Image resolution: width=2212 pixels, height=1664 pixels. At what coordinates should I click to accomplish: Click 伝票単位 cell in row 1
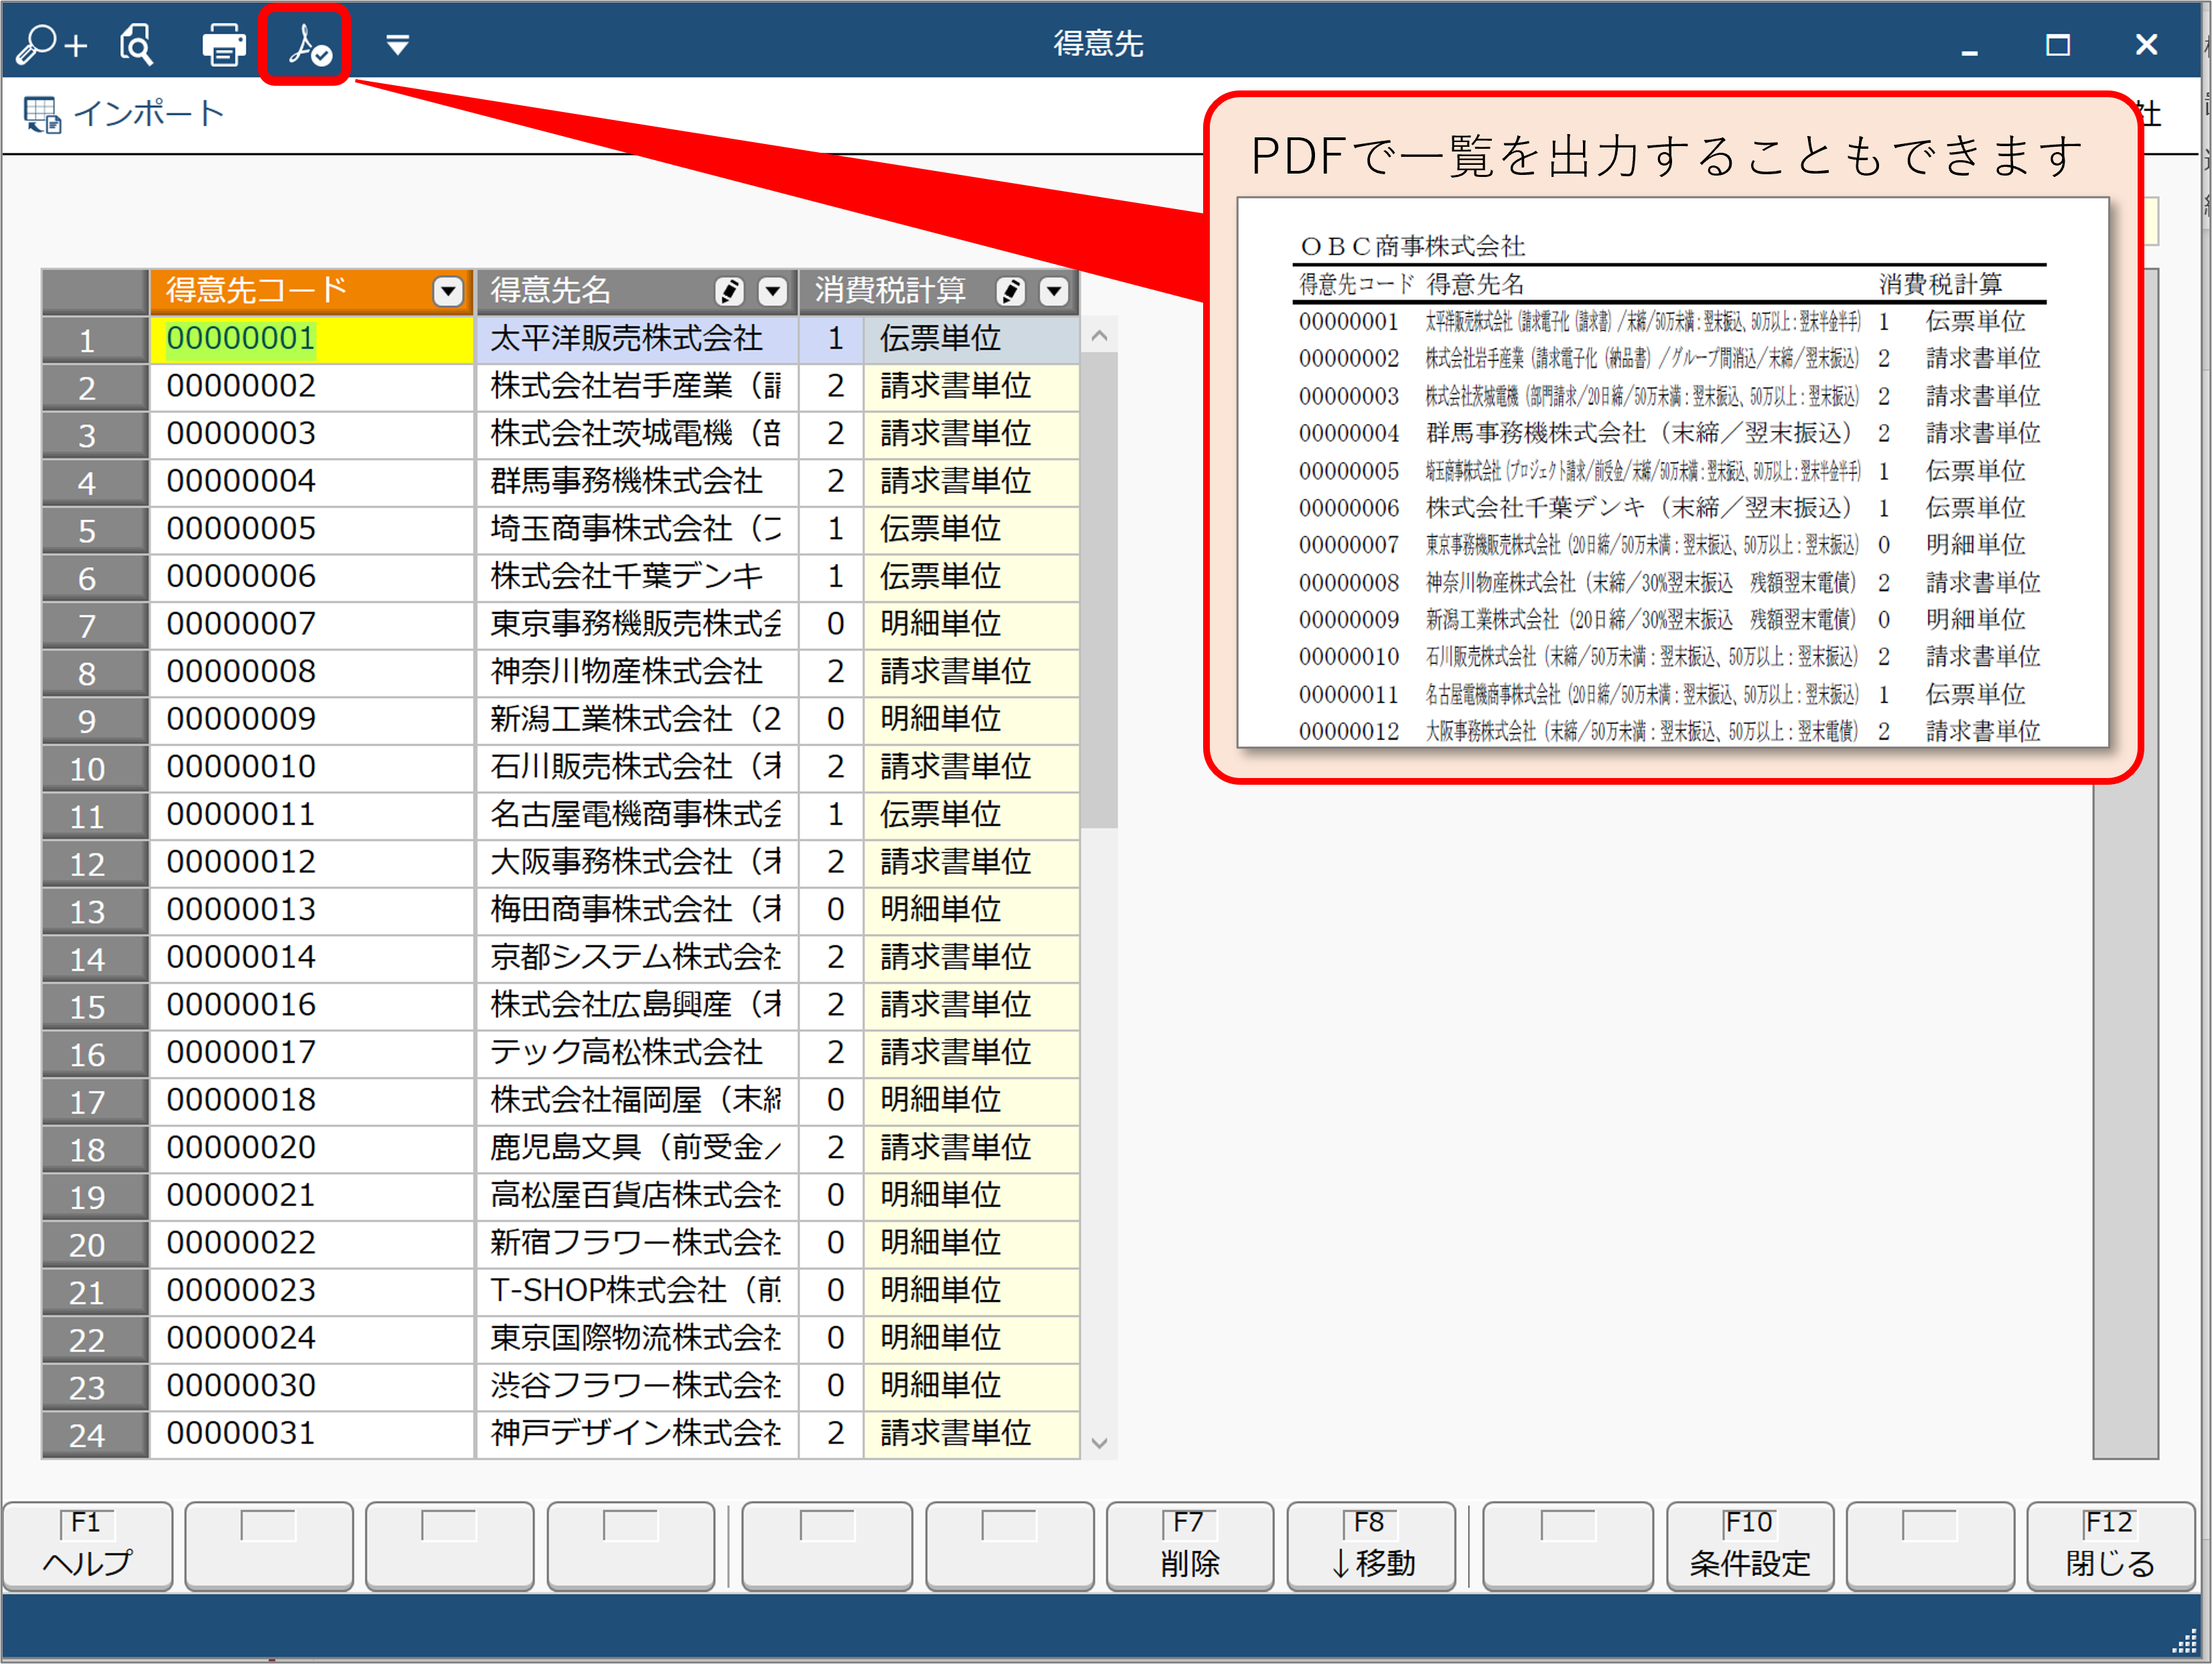pos(971,339)
